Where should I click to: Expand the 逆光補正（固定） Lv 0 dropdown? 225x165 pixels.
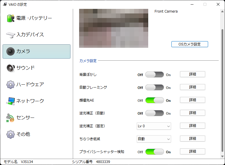(154, 126)
